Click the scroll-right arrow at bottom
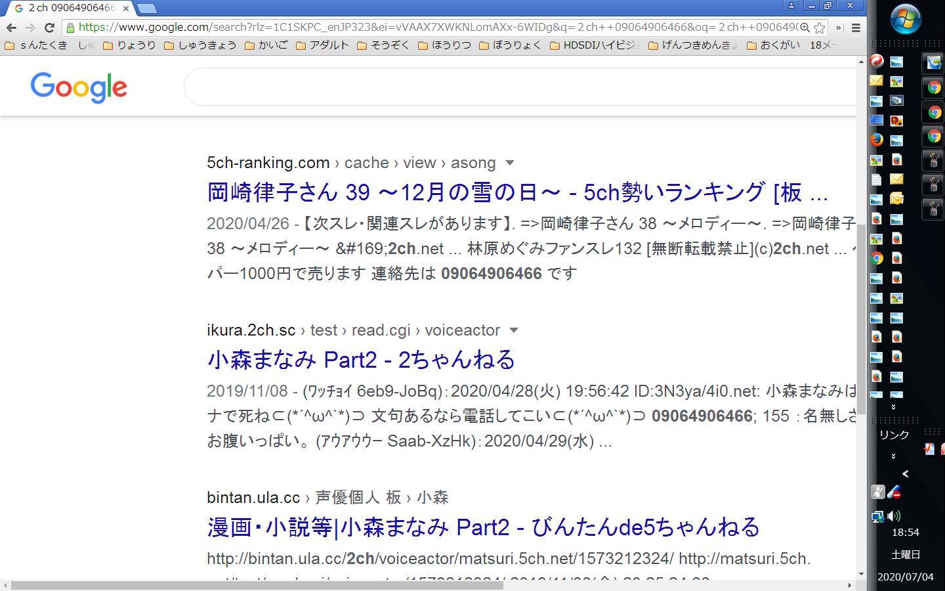The height and width of the screenshot is (591, 945). (x=850, y=585)
